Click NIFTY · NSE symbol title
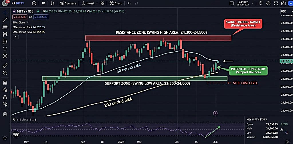The width and height of the screenshot is (293, 144). (25, 11)
